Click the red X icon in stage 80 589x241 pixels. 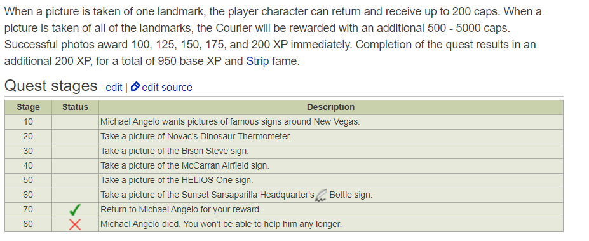[x=75, y=224]
